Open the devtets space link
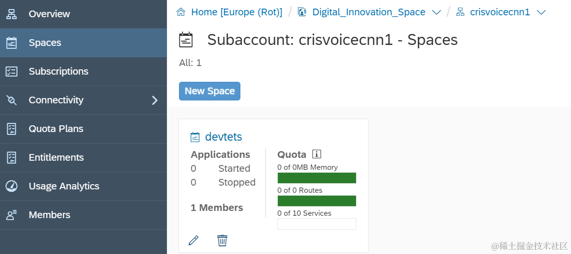The image size is (571, 254). click(224, 137)
